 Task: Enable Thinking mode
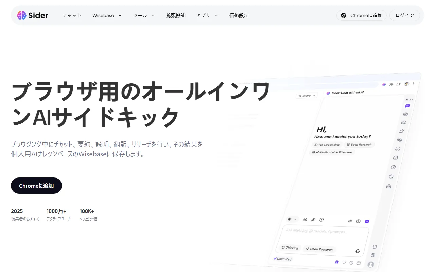click(x=289, y=248)
